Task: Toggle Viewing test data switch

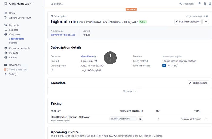Action: click(6, 69)
